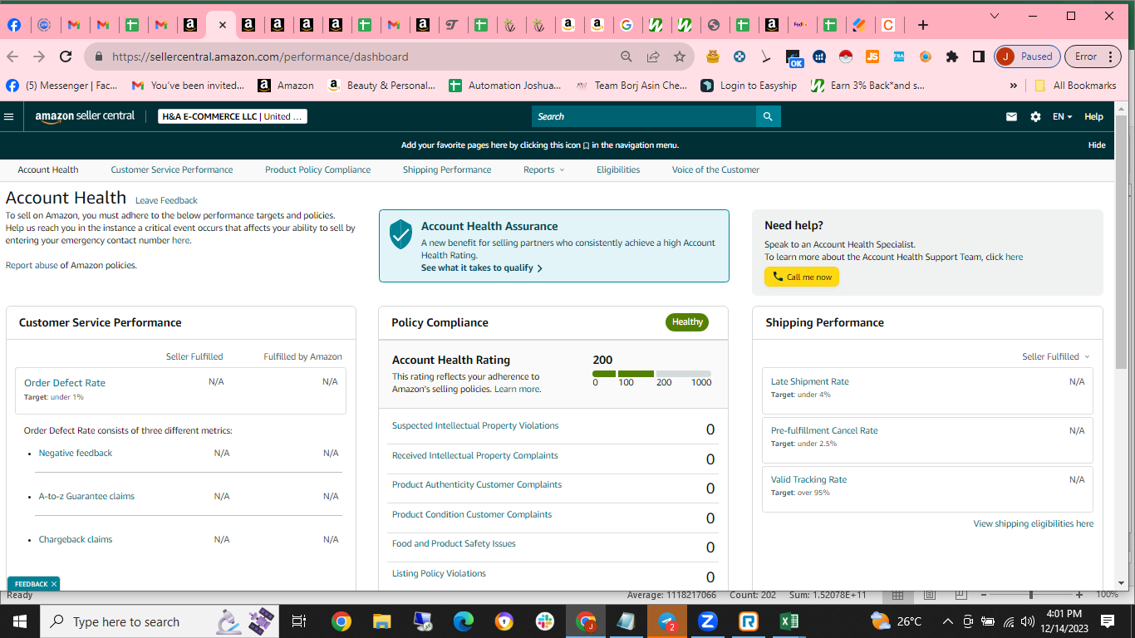The image size is (1135, 638).
Task: Click See what it takes to qualify
Action: click(482, 267)
